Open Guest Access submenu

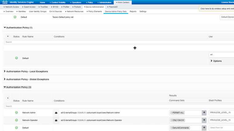(29, 7)
